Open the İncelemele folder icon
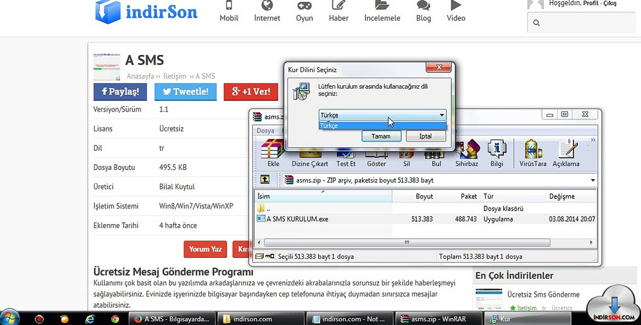Screen dimensions: 641x325 [382, 5]
